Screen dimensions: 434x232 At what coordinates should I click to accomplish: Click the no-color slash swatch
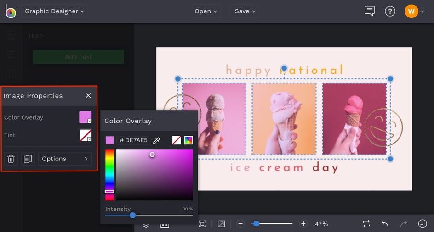click(x=177, y=140)
